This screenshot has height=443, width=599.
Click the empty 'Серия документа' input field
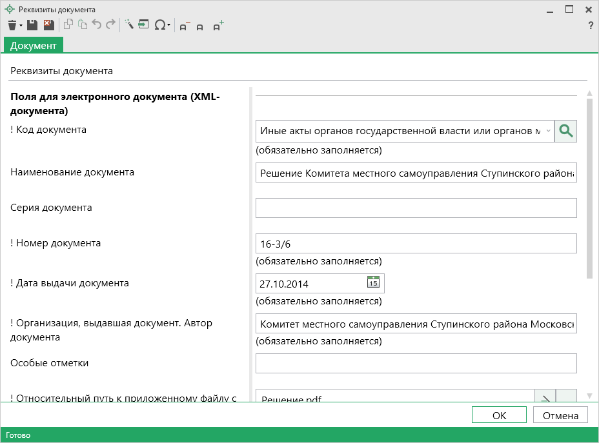coord(416,208)
